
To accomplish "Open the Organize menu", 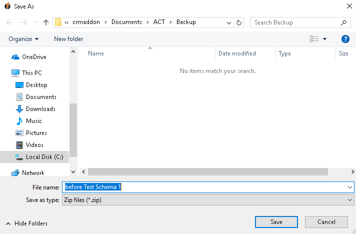I will point(23,39).
